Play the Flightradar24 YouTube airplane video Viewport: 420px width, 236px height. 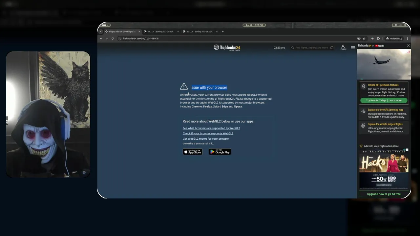click(384, 64)
